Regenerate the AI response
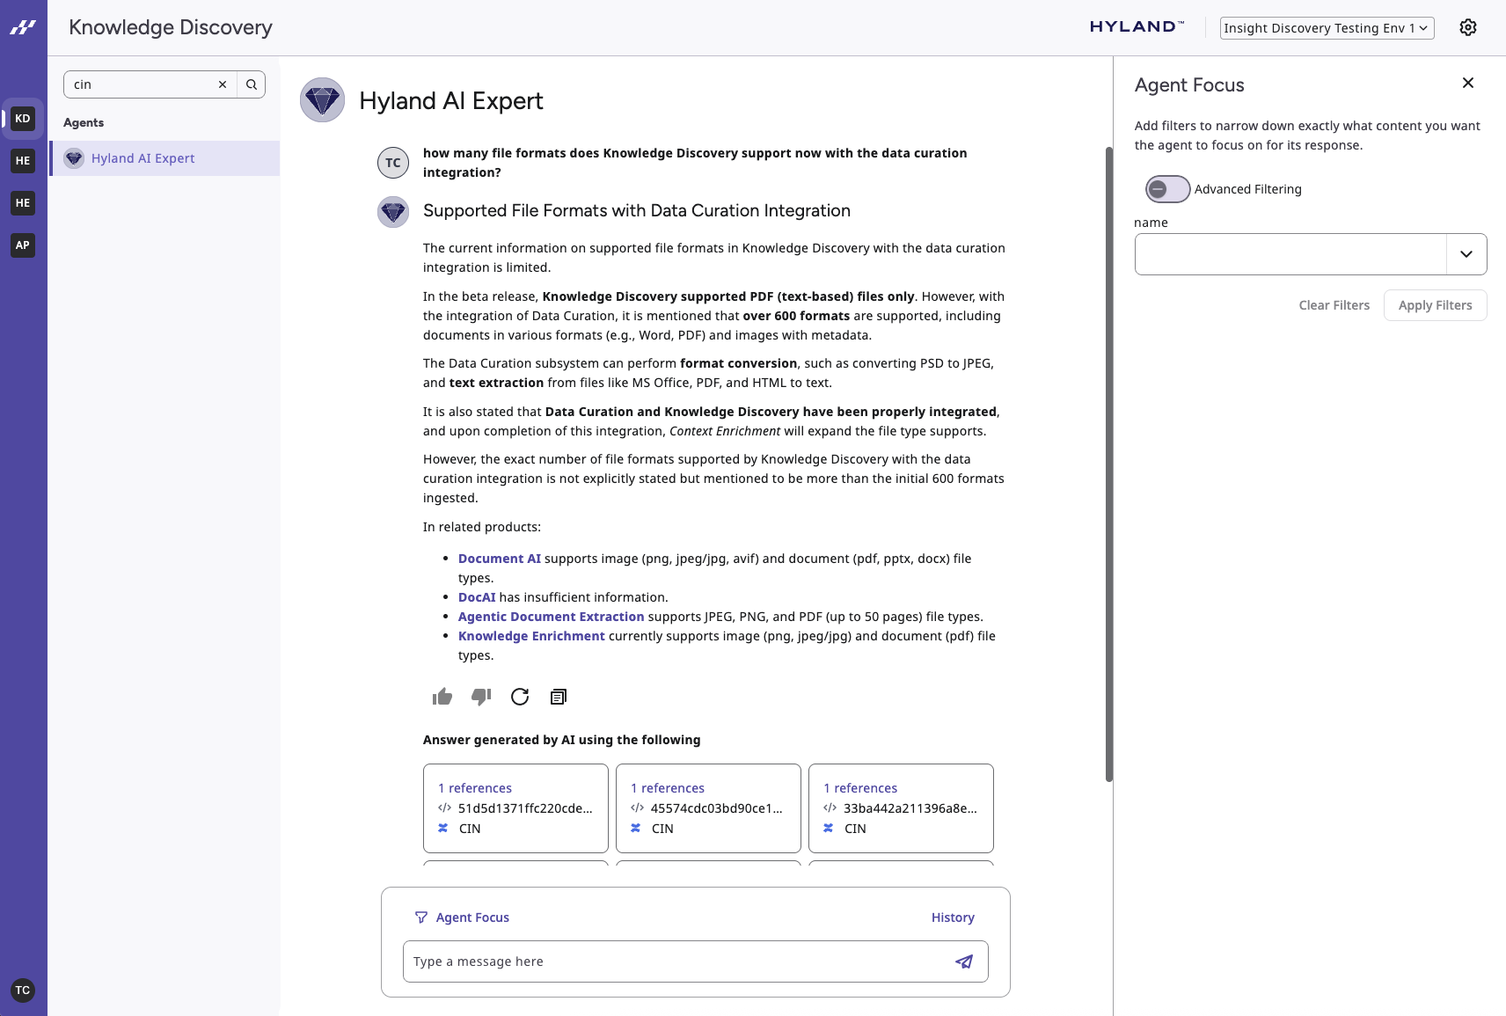Image resolution: width=1506 pixels, height=1016 pixels. [520, 697]
